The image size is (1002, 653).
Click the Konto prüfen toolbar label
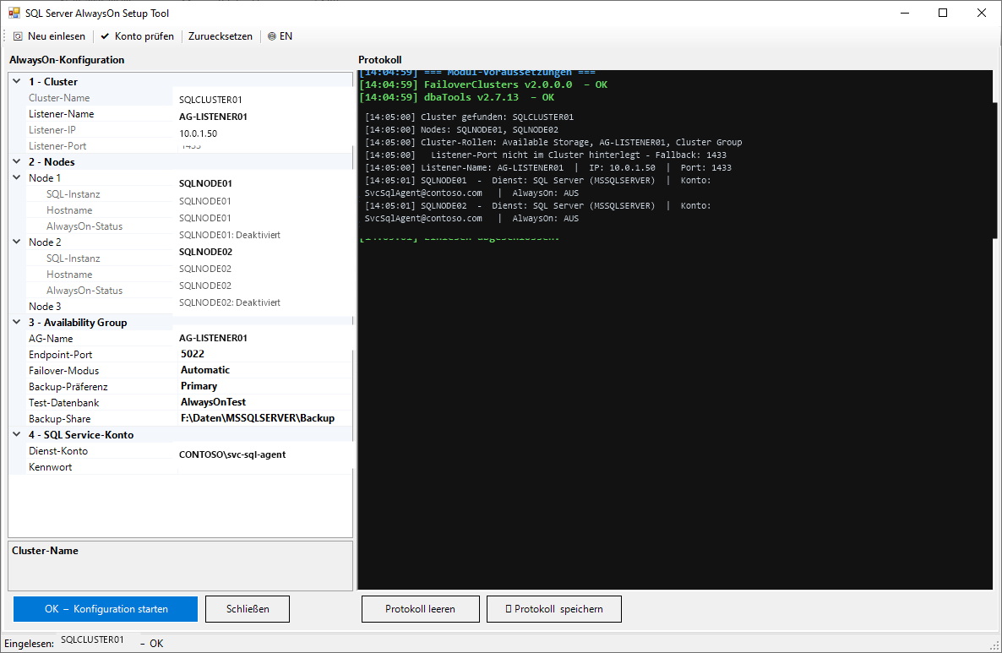[144, 36]
